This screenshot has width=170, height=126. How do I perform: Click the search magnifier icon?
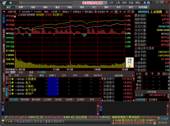[21, 3]
